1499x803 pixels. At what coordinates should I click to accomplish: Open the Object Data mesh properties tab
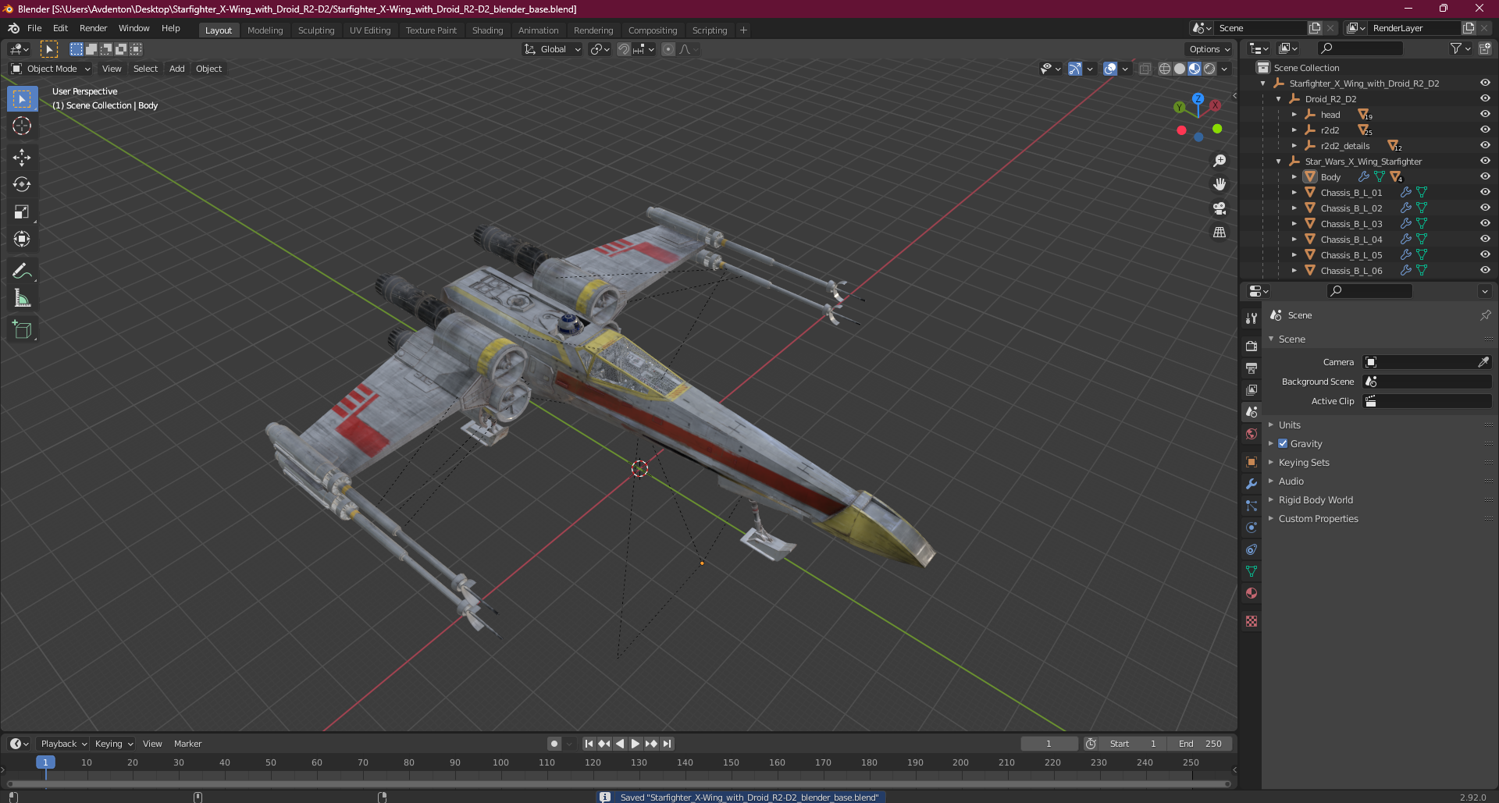pos(1252,571)
